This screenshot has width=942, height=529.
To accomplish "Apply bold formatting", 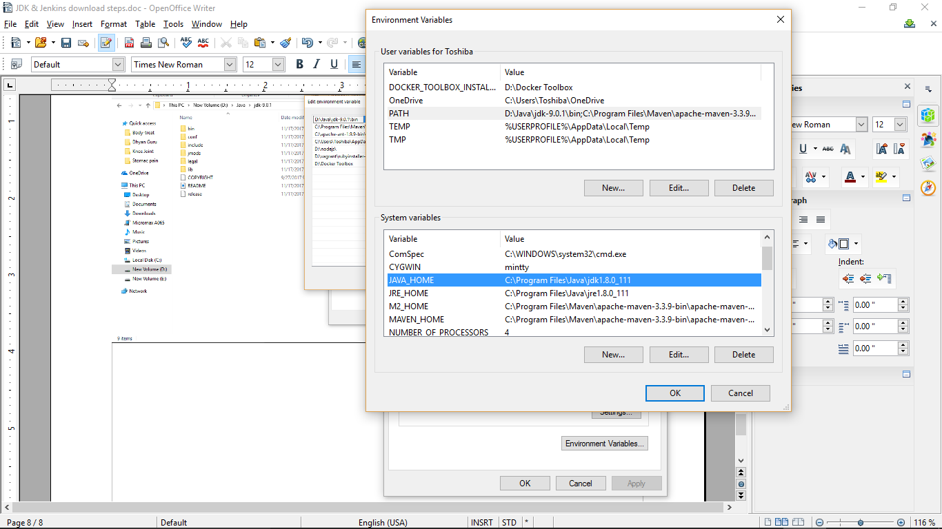I will (299, 63).
